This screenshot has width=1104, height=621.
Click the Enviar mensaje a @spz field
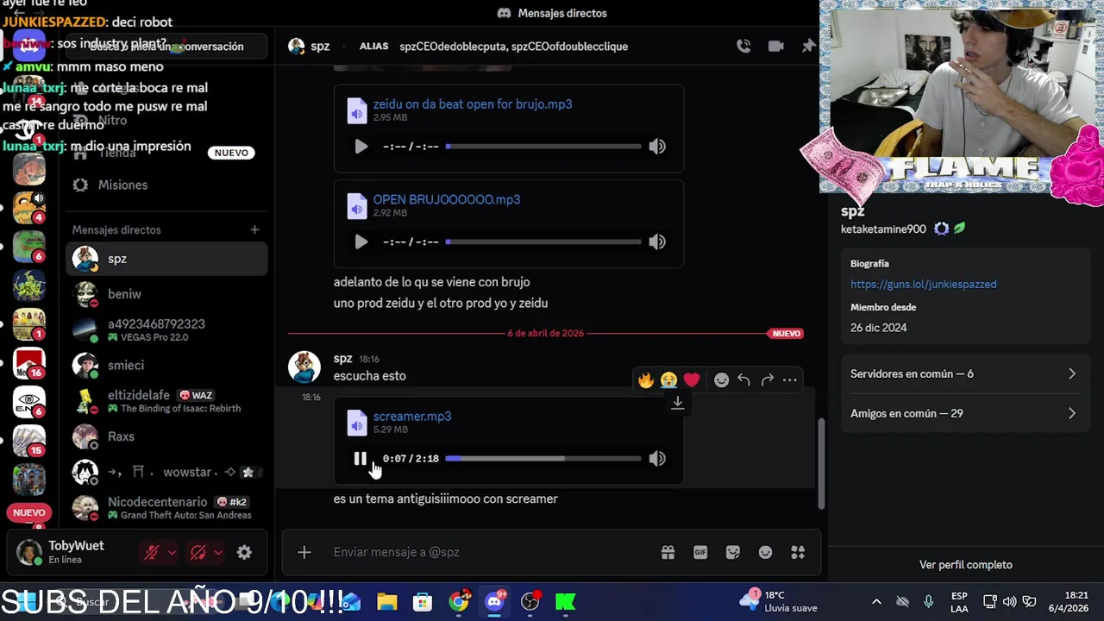point(492,552)
